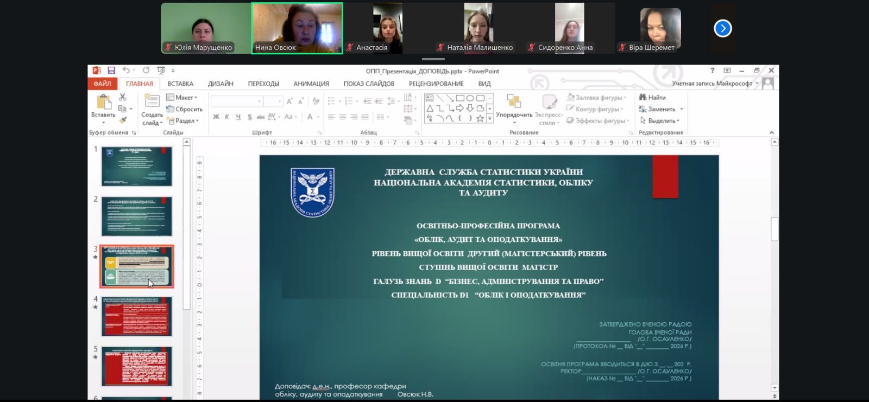The height and width of the screenshot is (402, 869).
Task: Pick the five-point star shape
Action: click(480, 118)
